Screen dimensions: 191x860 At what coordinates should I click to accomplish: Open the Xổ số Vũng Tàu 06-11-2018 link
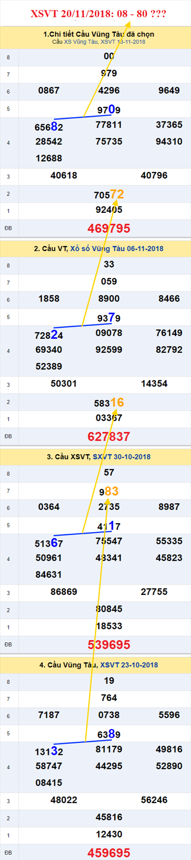pos(117,248)
